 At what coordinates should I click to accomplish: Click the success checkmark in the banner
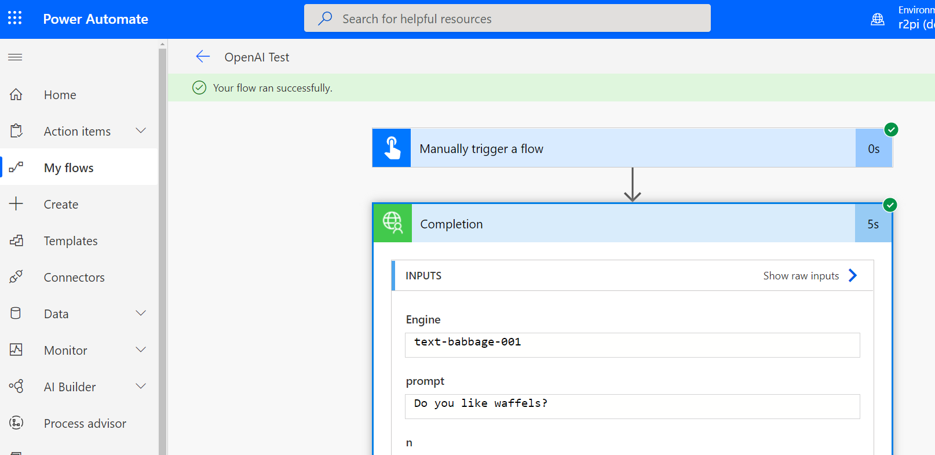coord(199,88)
